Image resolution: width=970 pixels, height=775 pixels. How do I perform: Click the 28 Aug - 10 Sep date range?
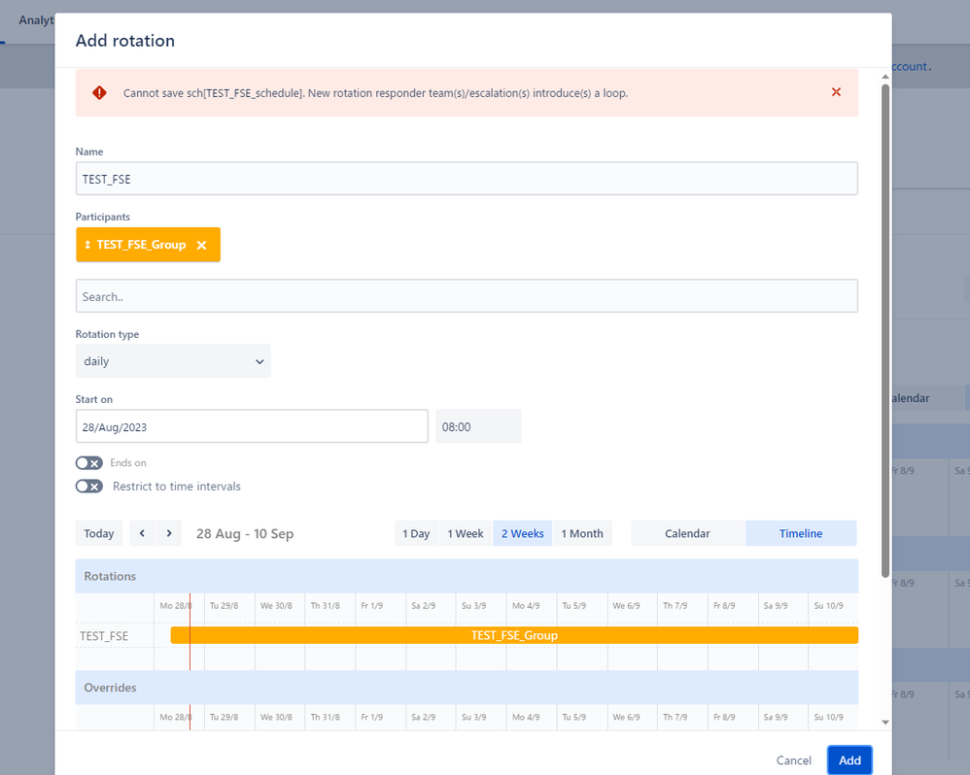point(245,533)
